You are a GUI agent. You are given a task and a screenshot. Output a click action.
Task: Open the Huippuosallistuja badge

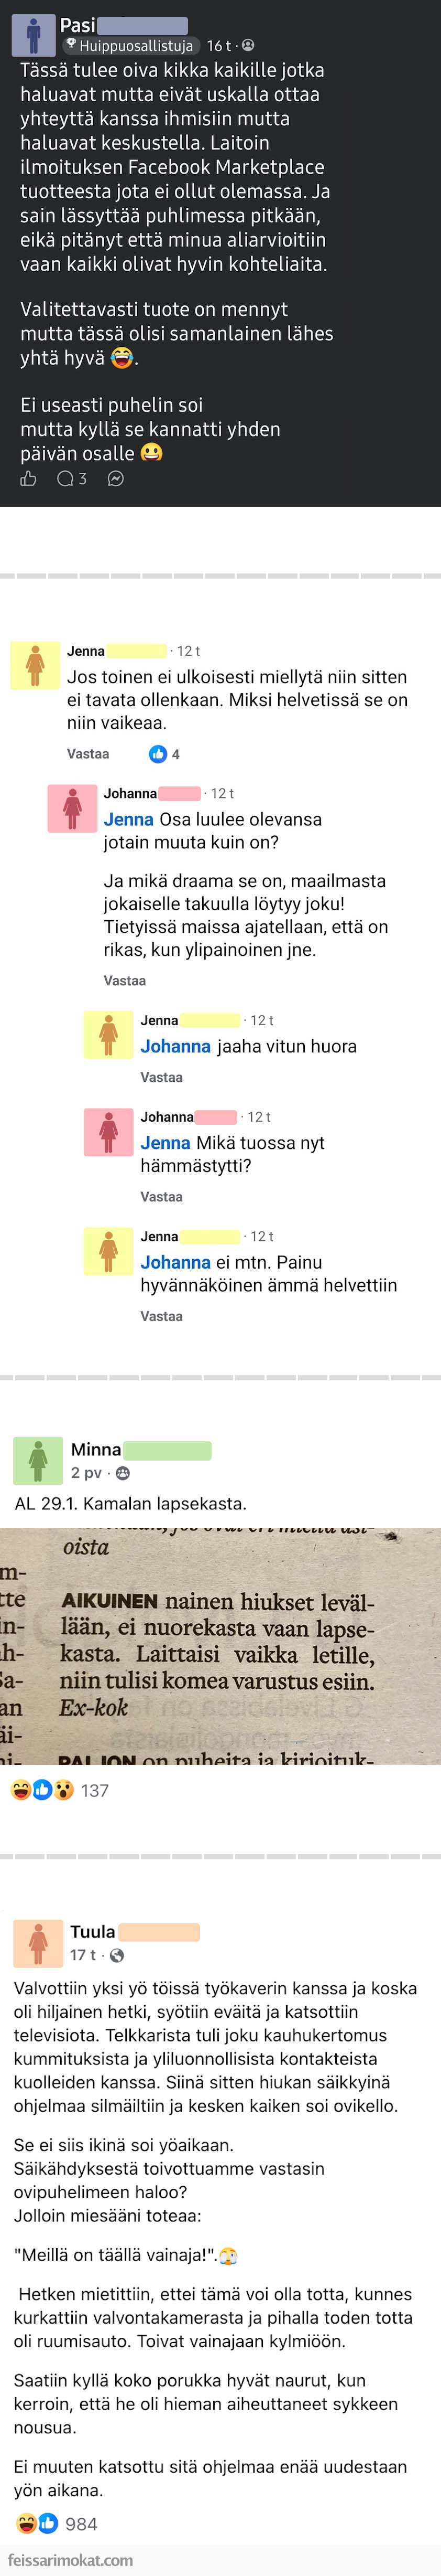click(x=129, y=46)
